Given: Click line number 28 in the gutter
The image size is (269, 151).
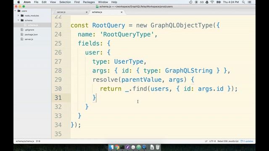Looking at the screenshot, I should [x=58, y=70].
